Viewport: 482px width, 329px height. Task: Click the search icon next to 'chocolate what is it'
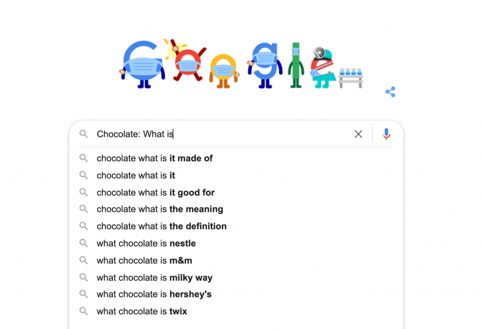(84, 175)
